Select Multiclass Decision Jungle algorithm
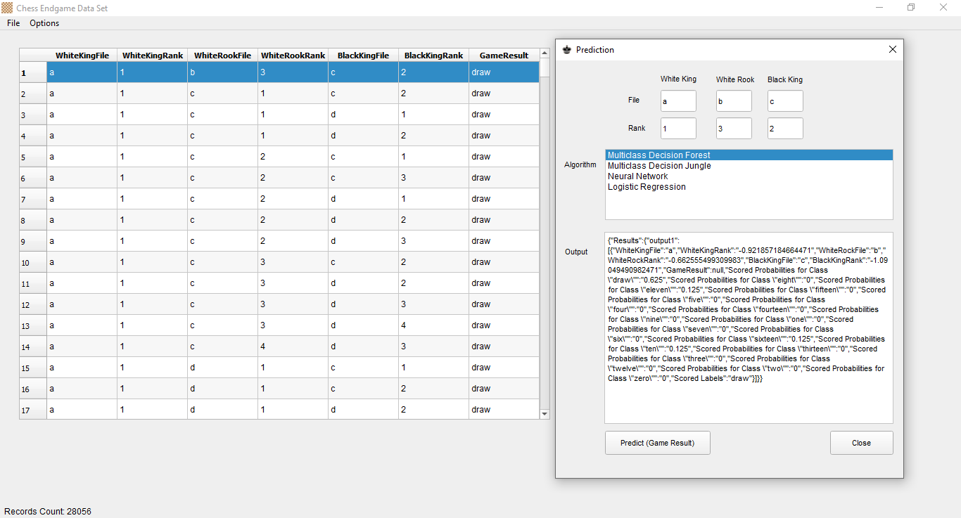 point(659,166)
